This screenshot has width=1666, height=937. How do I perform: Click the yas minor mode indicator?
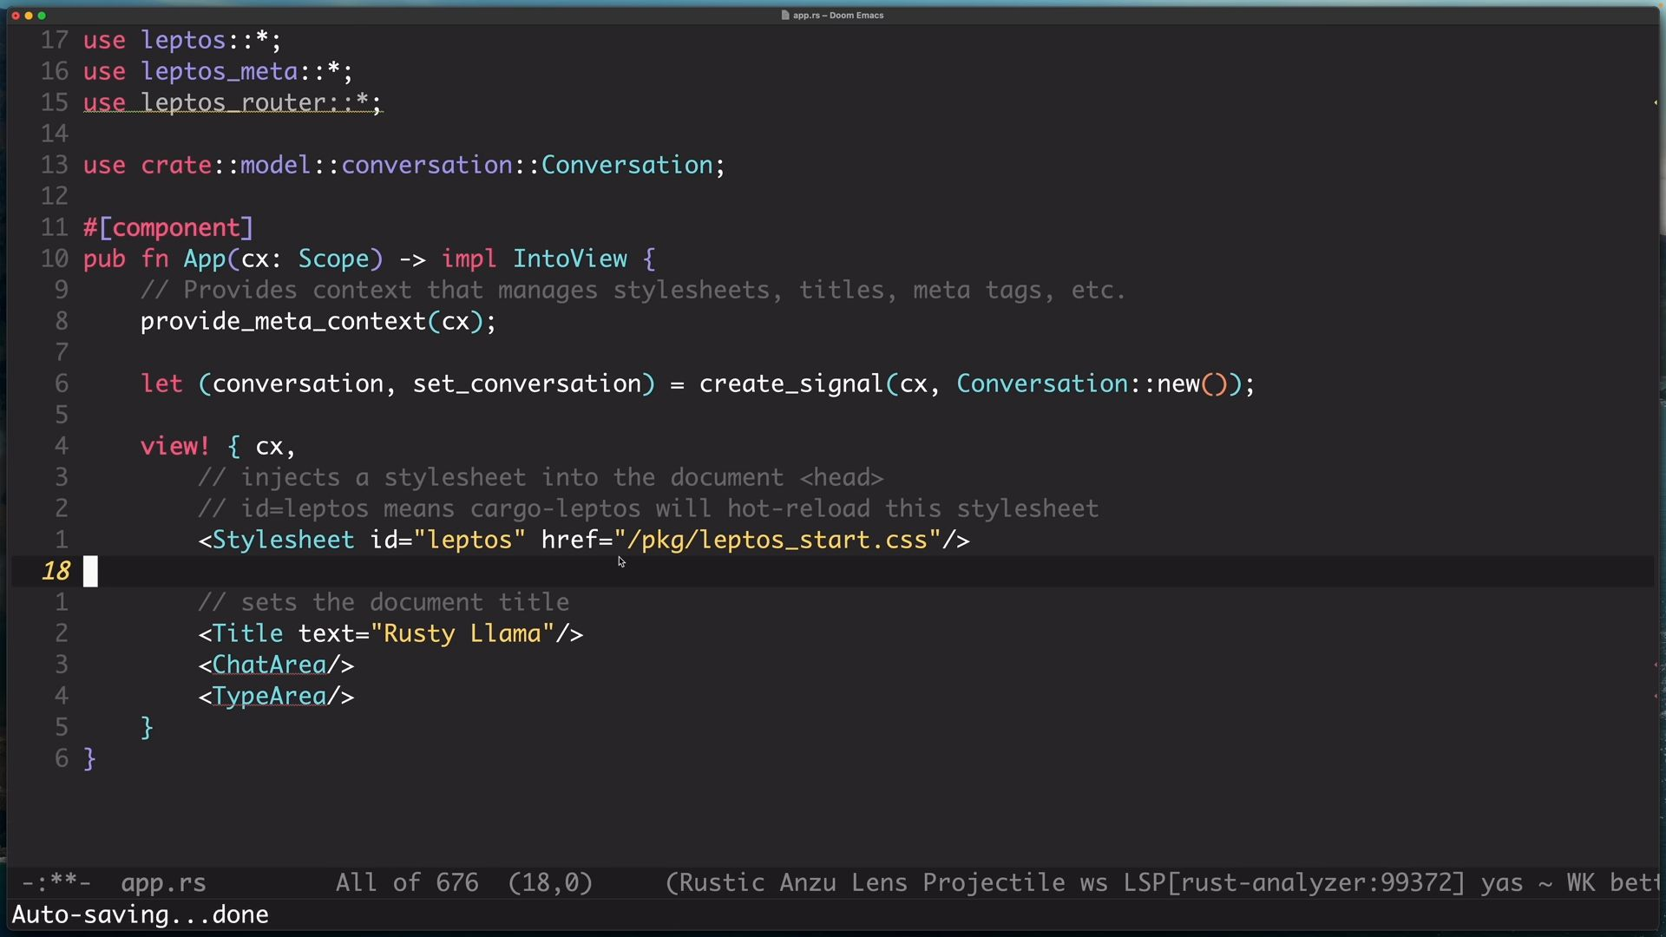point(1501,883)
